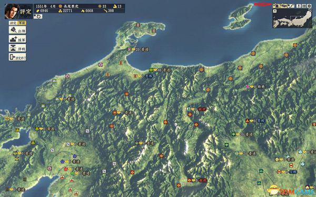The image size is (316, 197).
Task: Open the exclamation mark notifications icon
Action: point(299,6)
